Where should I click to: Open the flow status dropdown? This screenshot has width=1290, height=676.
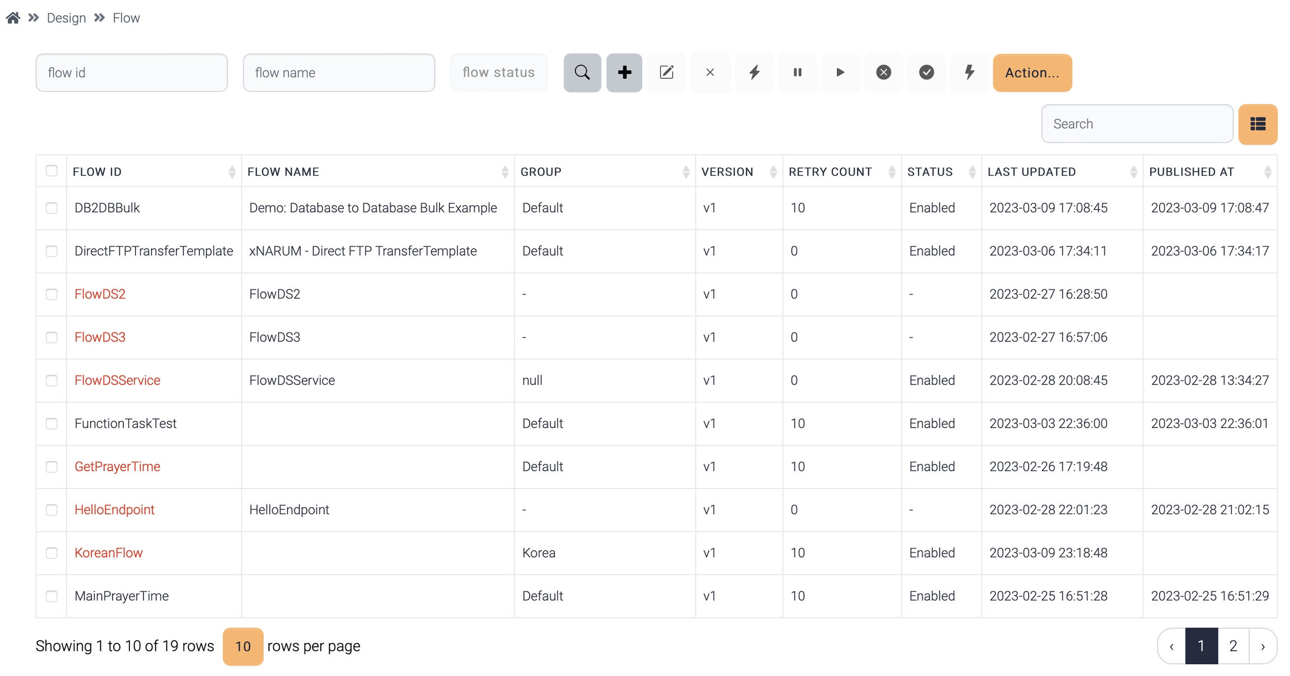[x=498, y=73]
